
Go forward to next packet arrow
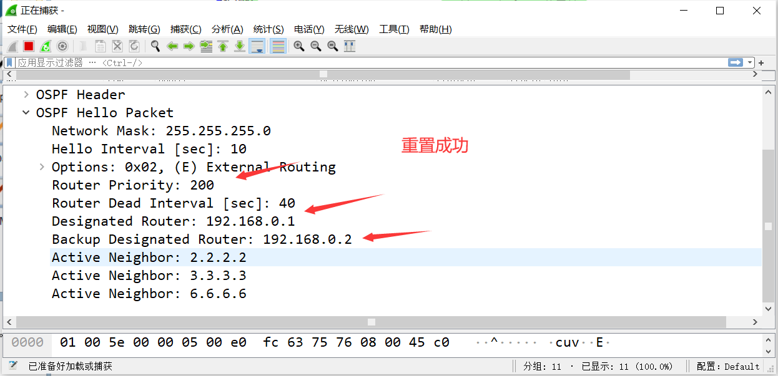[x=189, y=46]
